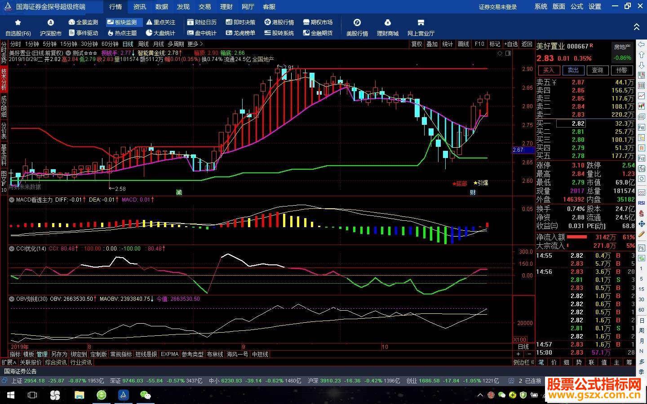Switch chart to 5分钟 period
This screenshot has height=404, width=647.
[49, 44]
